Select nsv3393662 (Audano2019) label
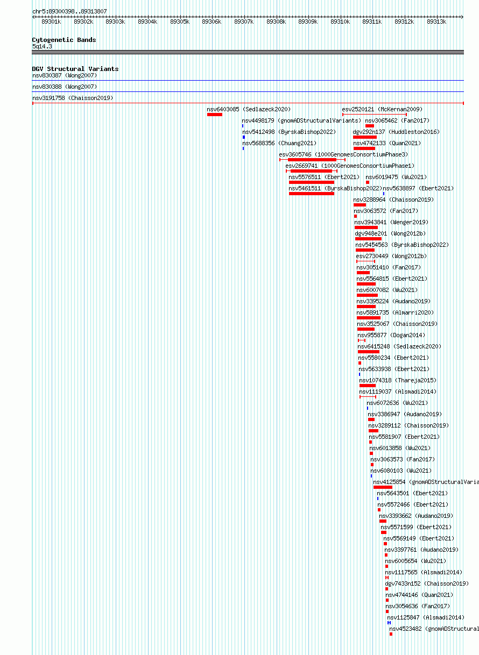Screen dimensions: 479x655 point(416,516)
